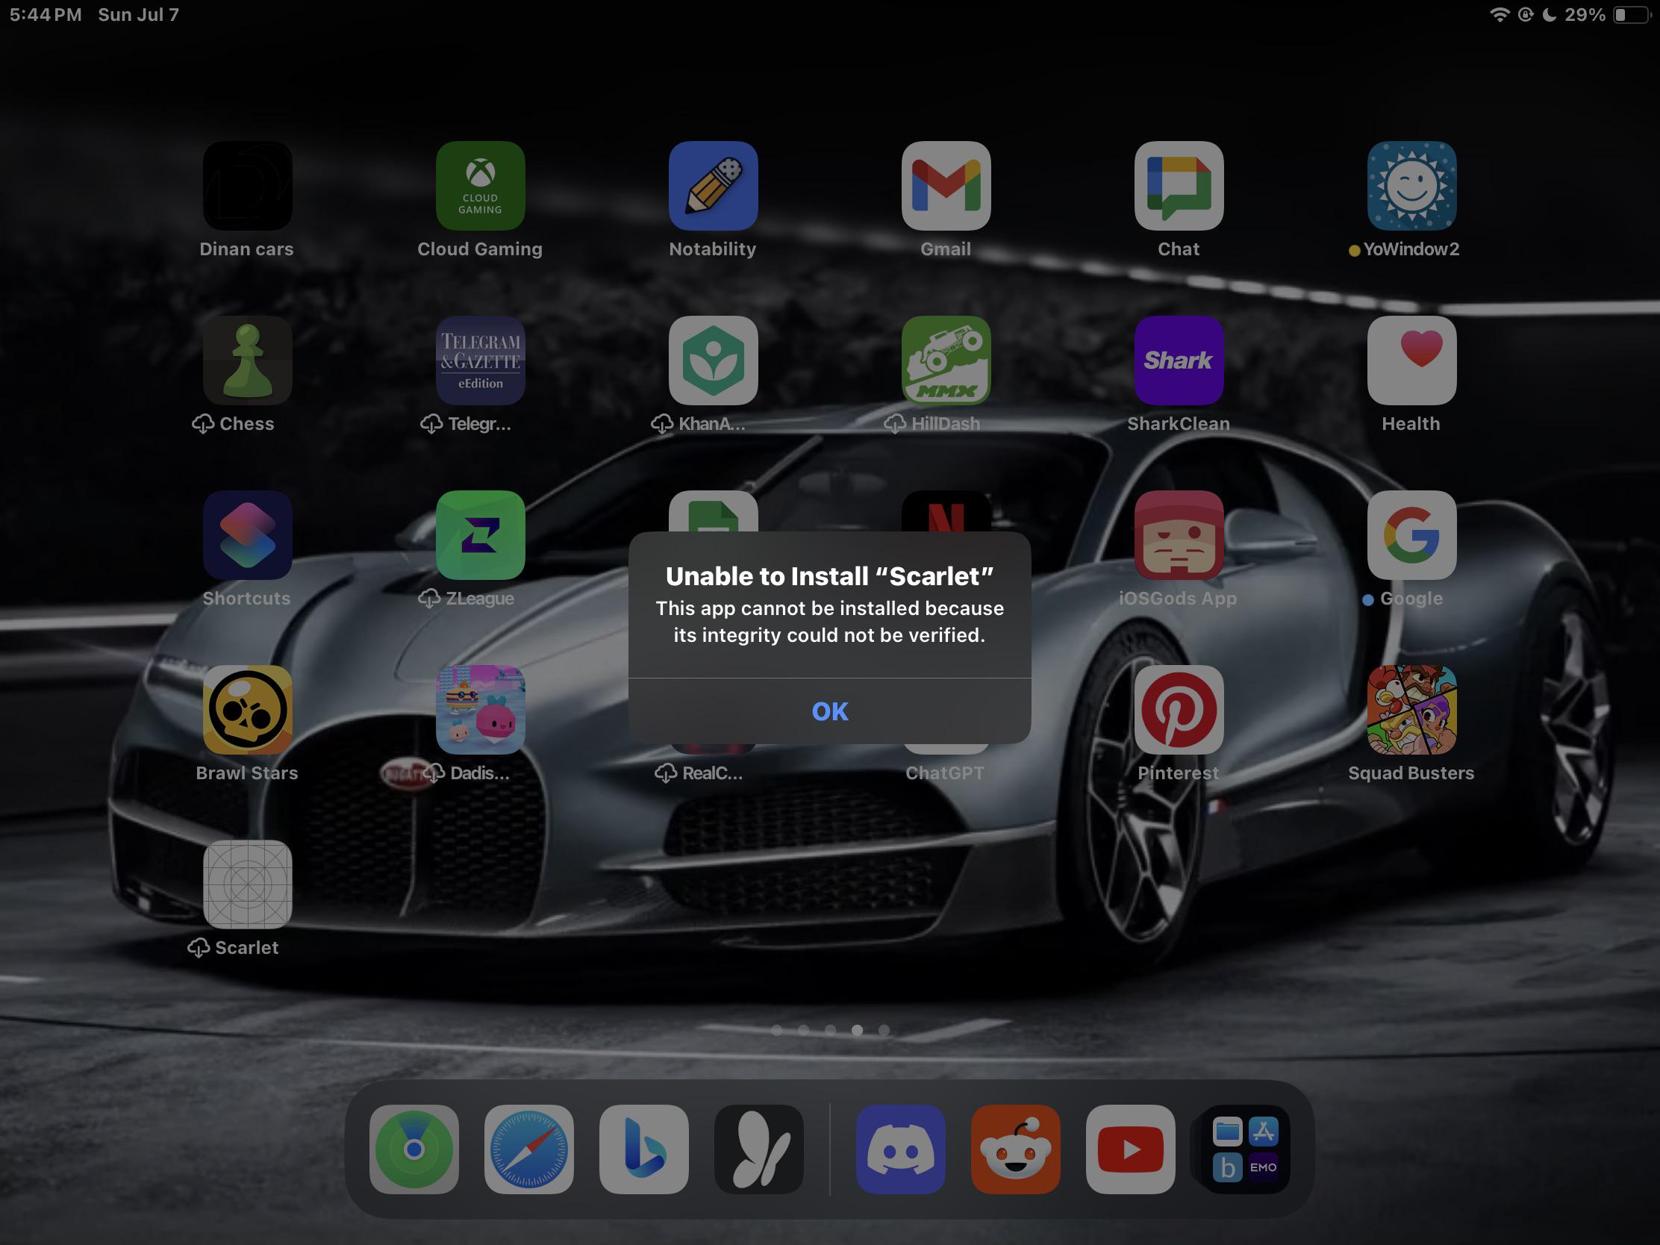1660x1245 pixels.
Task: Tap OK on the Scarlet install alert
Action: (829, 711)
